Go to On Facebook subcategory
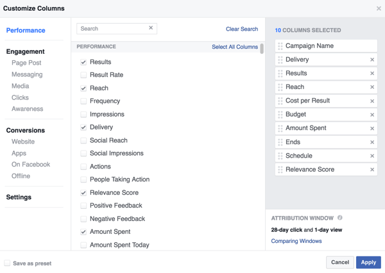Screen dimensions: 385x273 31,164
